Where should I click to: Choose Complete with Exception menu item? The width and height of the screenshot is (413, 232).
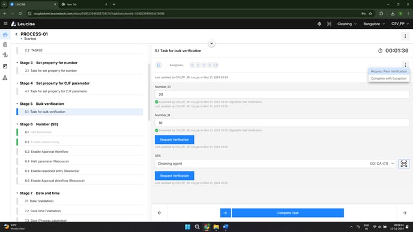click(389, 79)
